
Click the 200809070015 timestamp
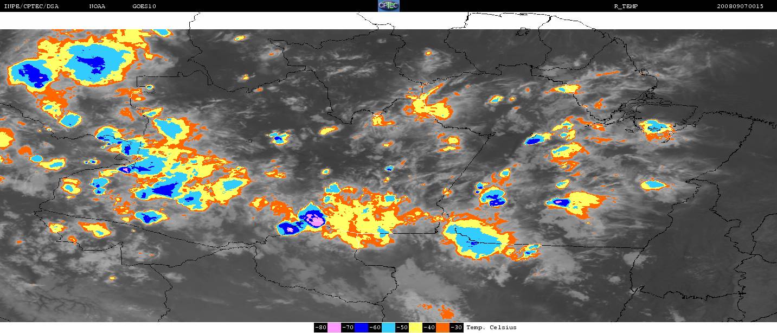point(740,7)
